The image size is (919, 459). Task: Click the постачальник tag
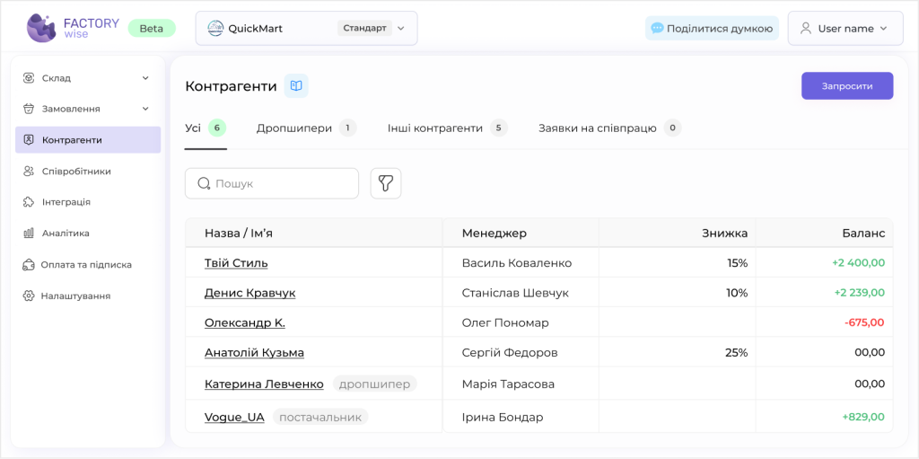click(x=320, y=418)
